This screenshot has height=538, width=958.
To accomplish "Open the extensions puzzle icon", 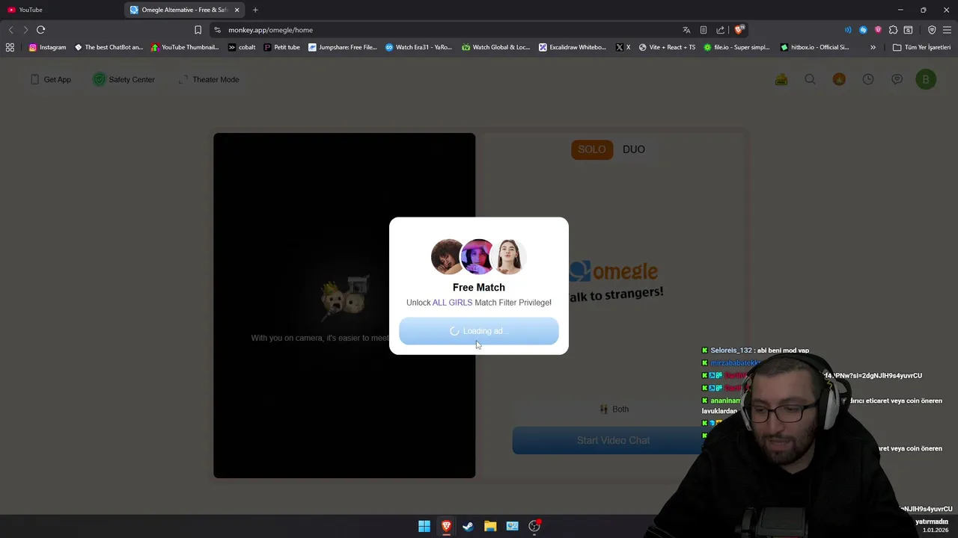I will (893, 30).
